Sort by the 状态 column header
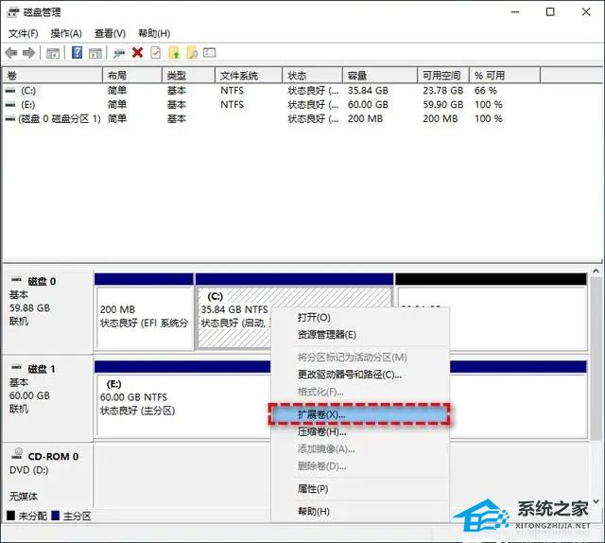 tap(313, 76)
